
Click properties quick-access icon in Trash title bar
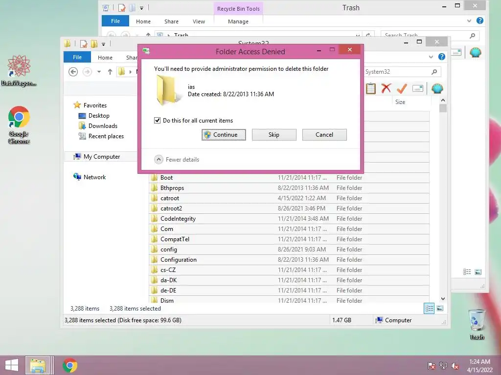(x=122, y=8)
